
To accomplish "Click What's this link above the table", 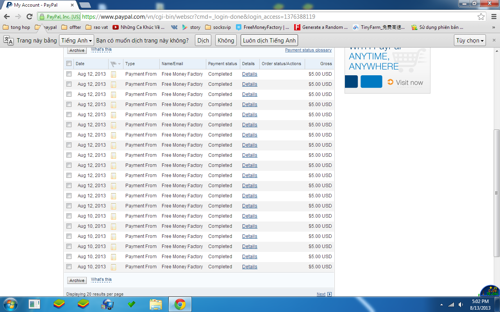I will (101, 50).
